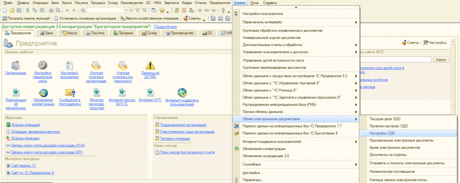This screenshot has height=183, width=460.
Task: Open the Организации icon
Action: click(x=16, y=65)
